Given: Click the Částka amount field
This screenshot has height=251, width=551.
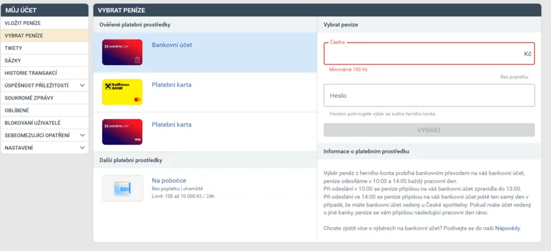Looking at the screenshot, I should coord(429,54).
